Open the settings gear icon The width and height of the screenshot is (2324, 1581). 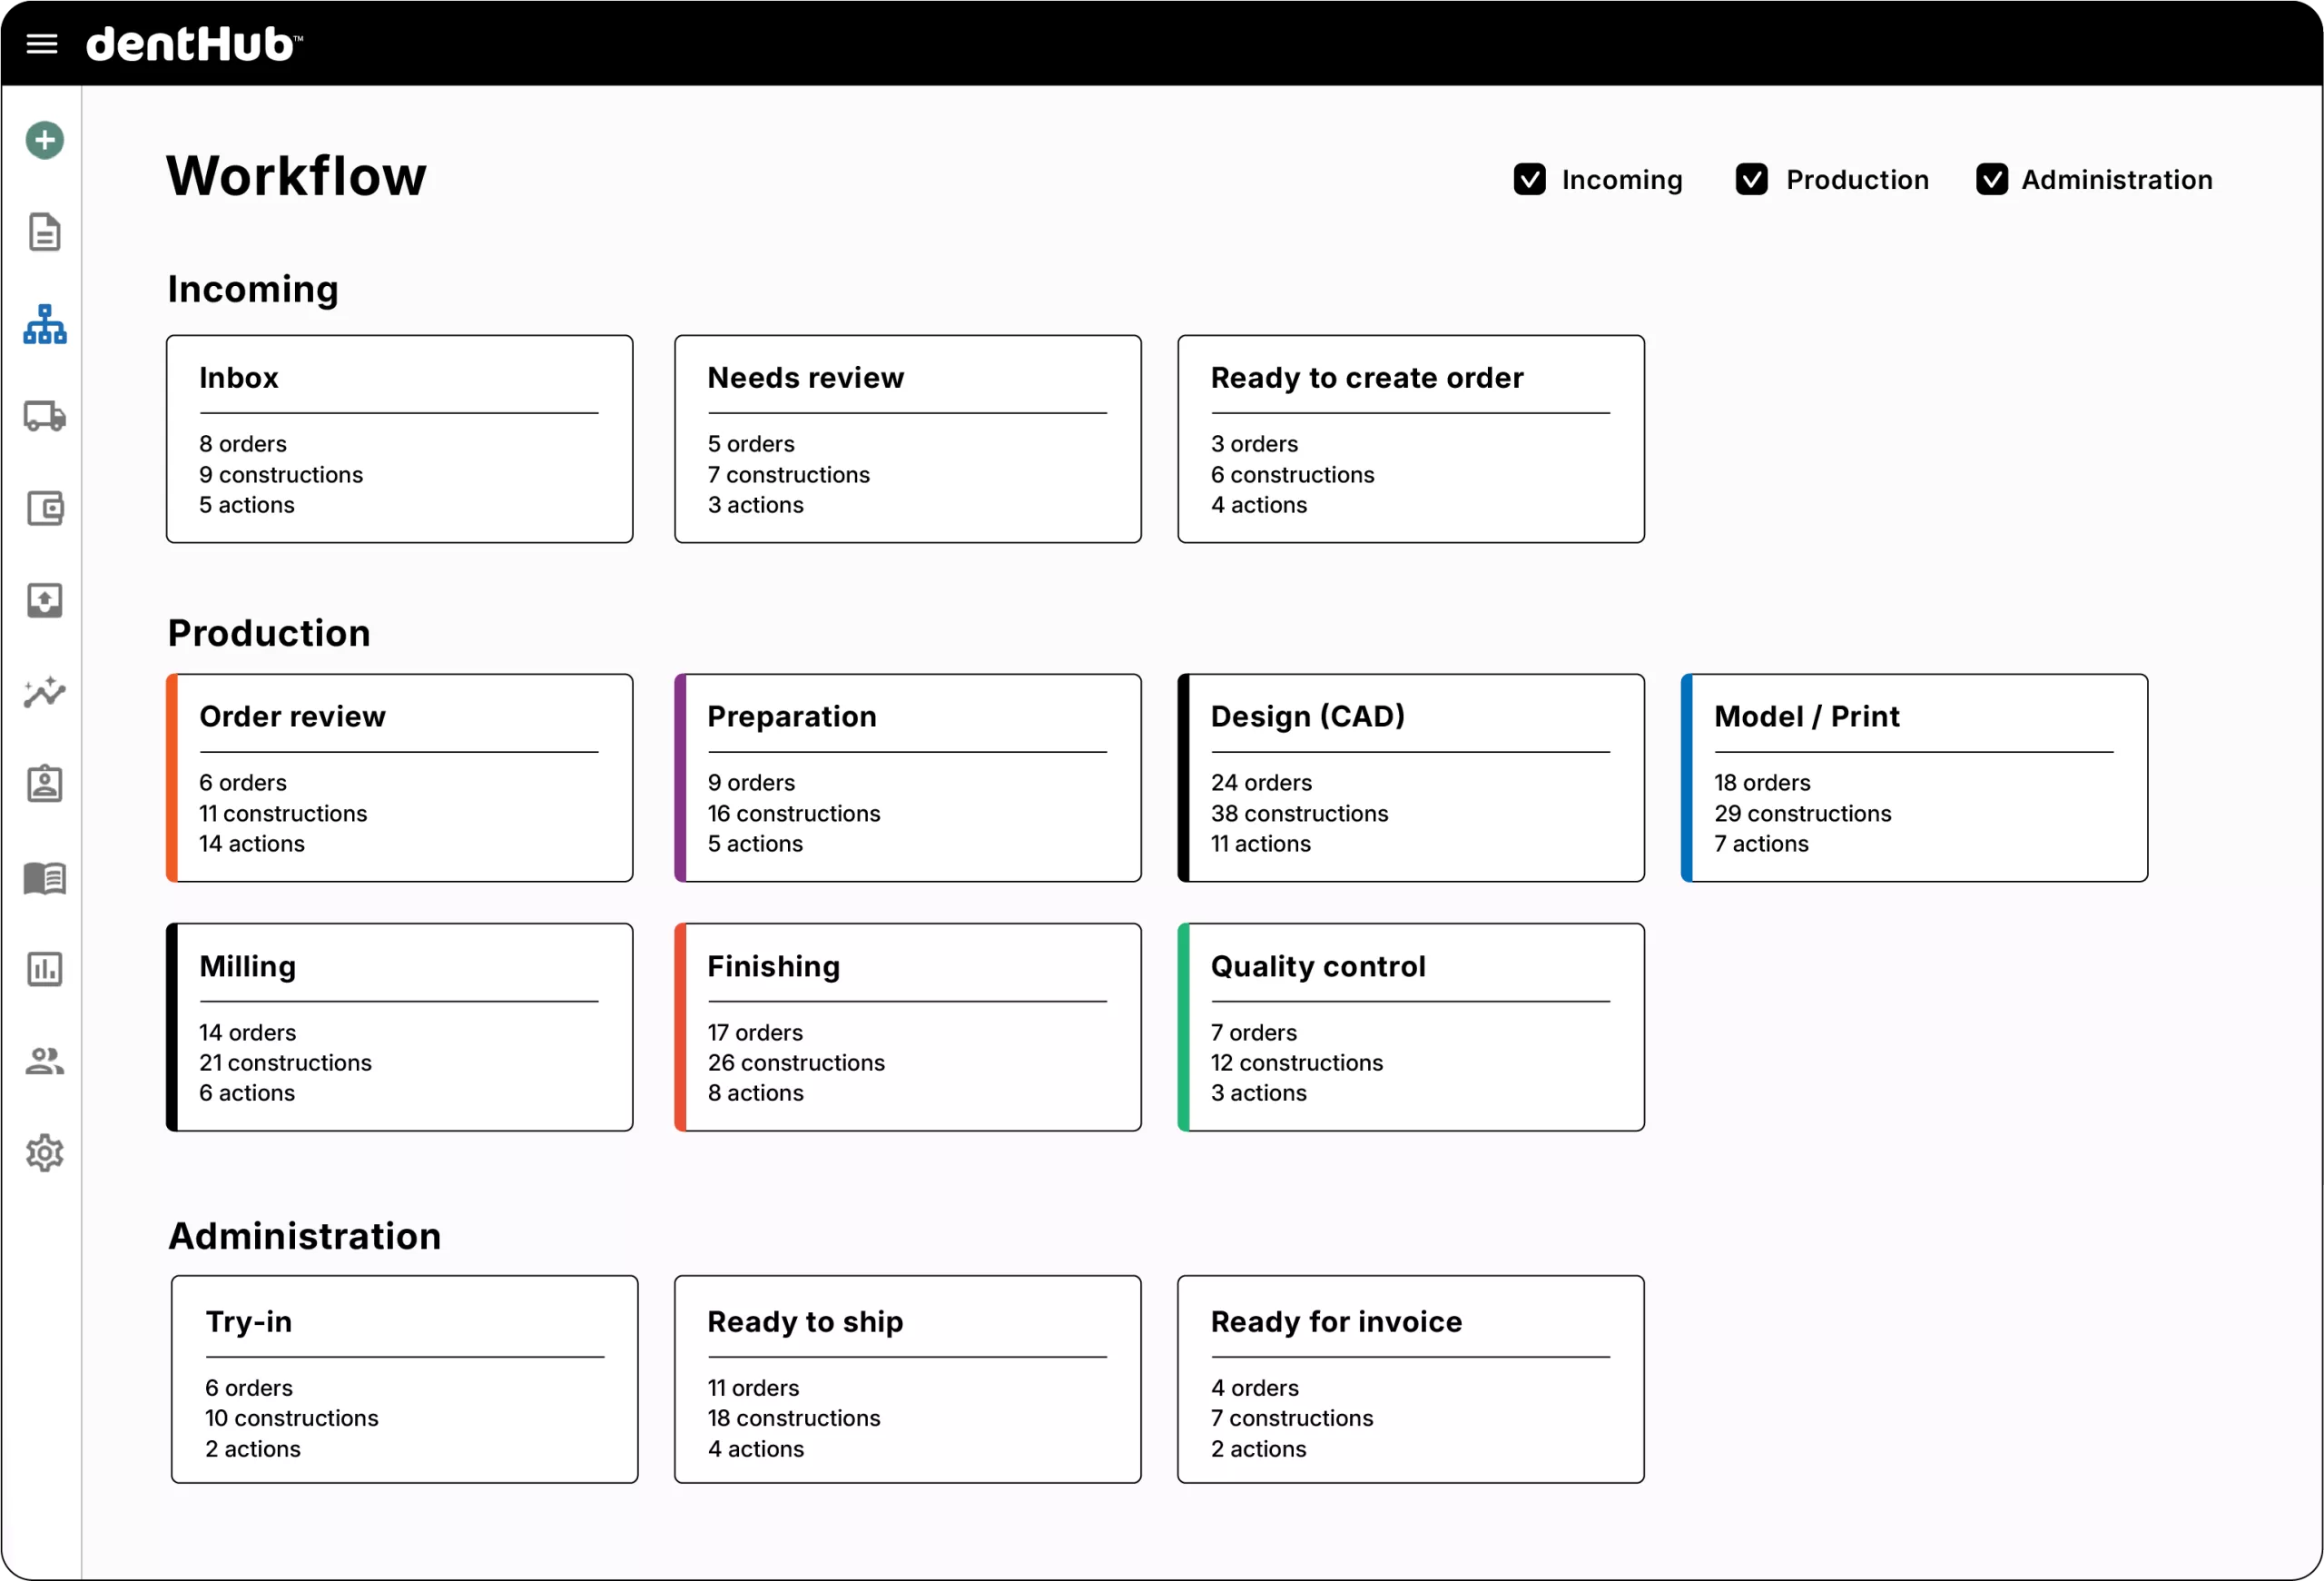click(x=44, y=1153)
